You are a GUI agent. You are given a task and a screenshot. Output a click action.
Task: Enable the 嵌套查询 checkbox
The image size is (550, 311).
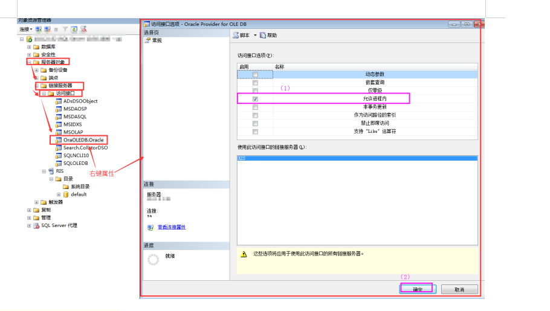(x=255, y=83)
